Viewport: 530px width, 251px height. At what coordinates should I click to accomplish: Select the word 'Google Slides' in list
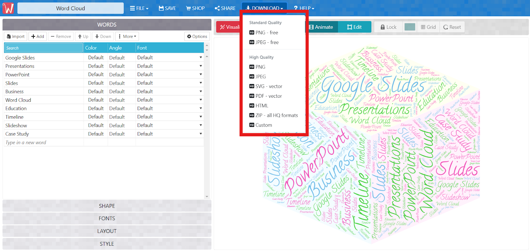pyautogui.click(x=20, y=58)
